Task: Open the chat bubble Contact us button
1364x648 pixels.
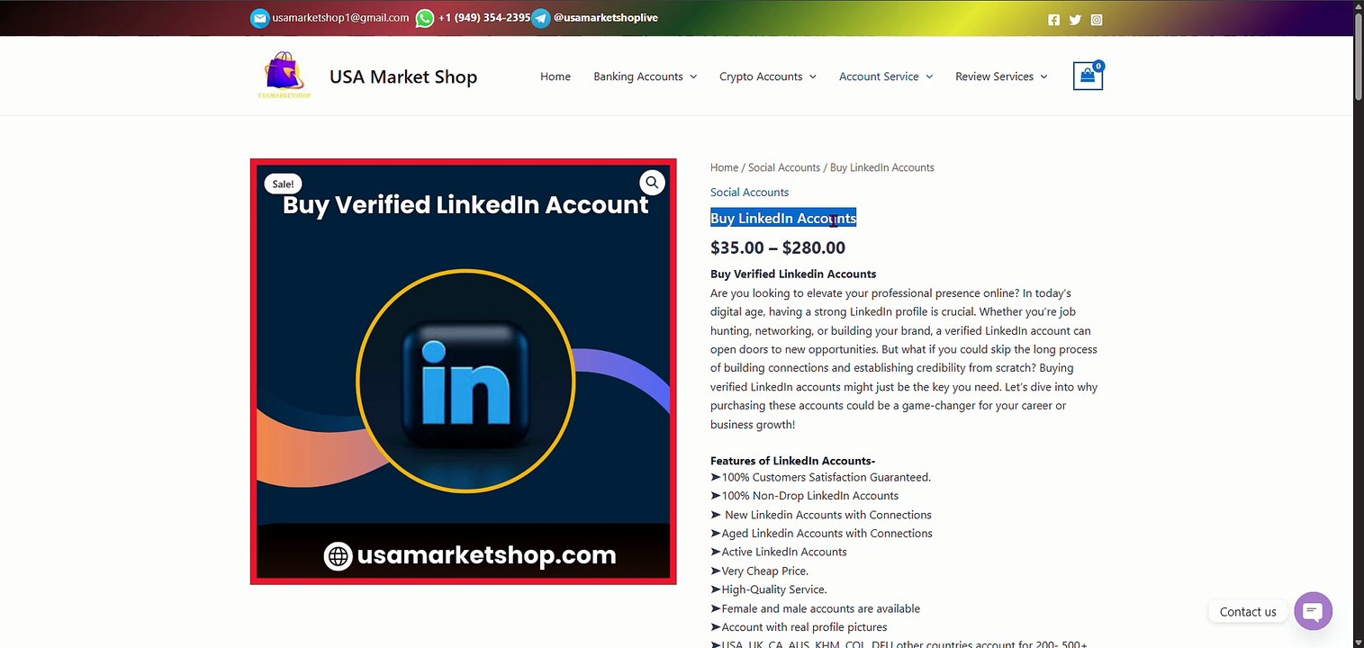Action: point(1314,611)
